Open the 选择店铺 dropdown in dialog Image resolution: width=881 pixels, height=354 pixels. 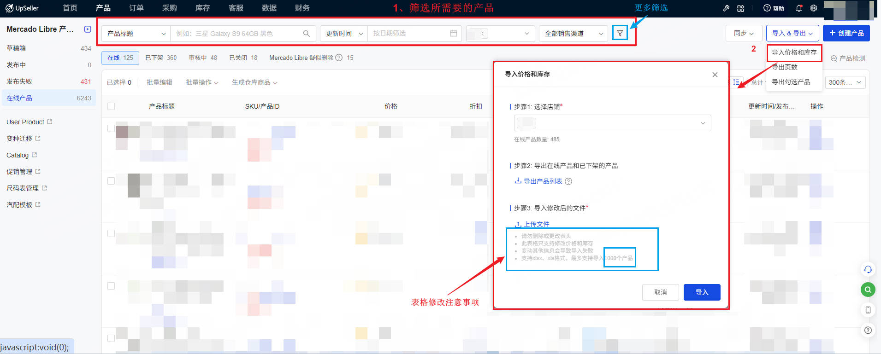(x=612, y=123)
